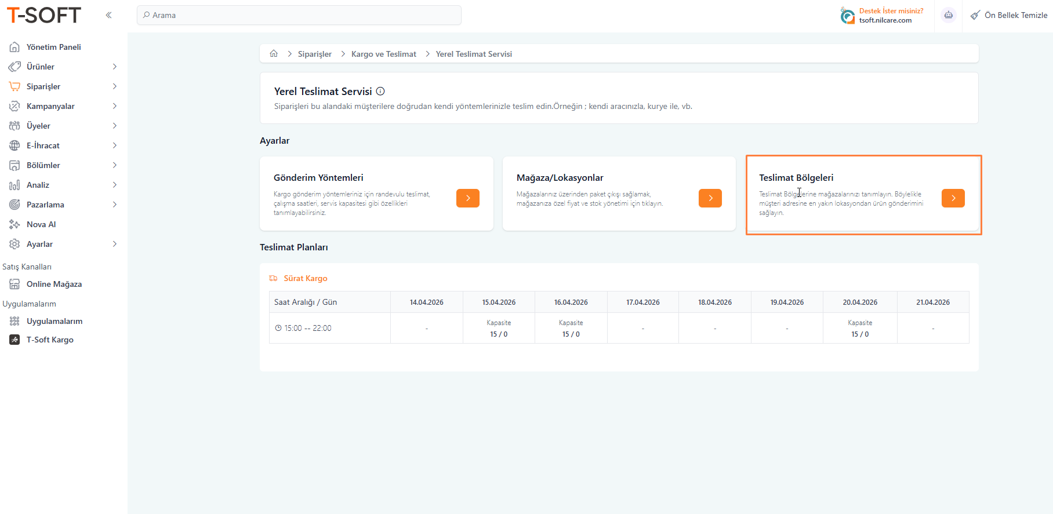
Task: Click the Ön Bellek Temizle button
Action: click(1010, 15)
